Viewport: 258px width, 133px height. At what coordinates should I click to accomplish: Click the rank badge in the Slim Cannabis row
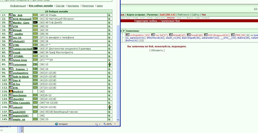tap(35, 102)
